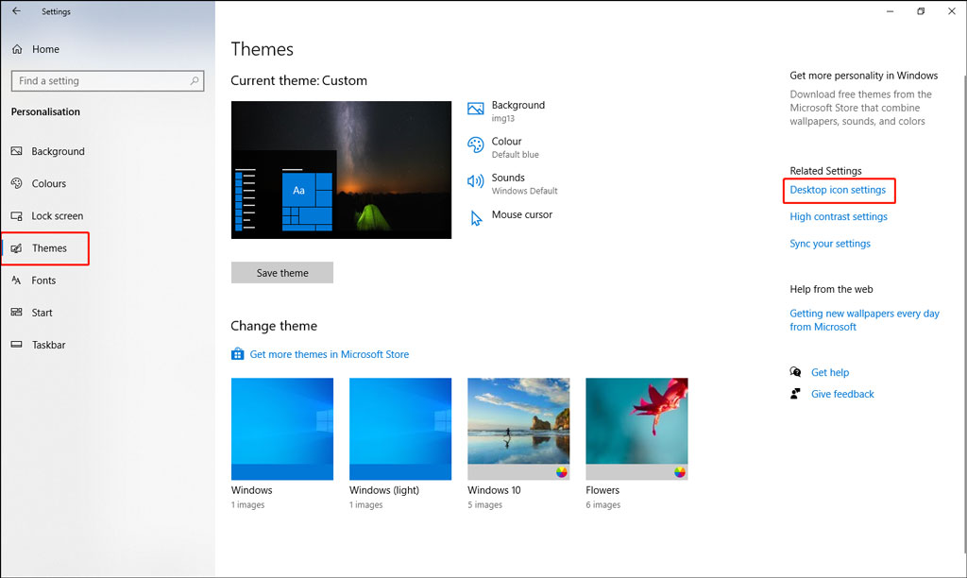
Task: Open Start settings in the sidebar
Action: tap(42, 313)
